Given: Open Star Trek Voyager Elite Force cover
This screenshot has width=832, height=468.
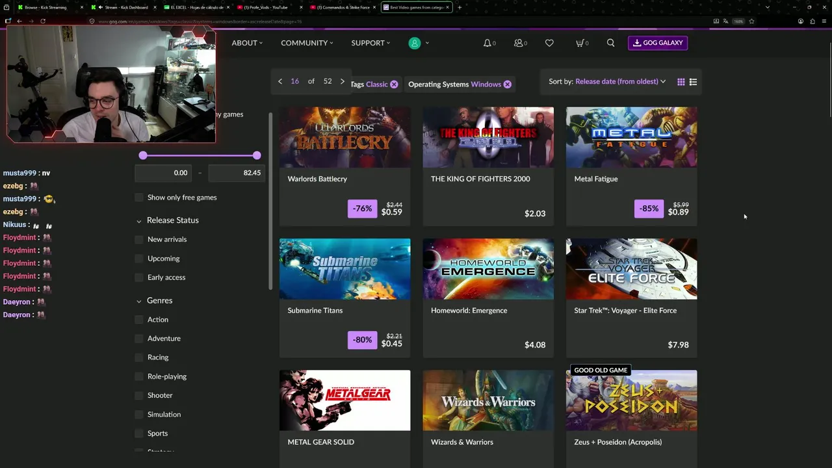Looking at the screenshot, I should click(x=631, y=269).
